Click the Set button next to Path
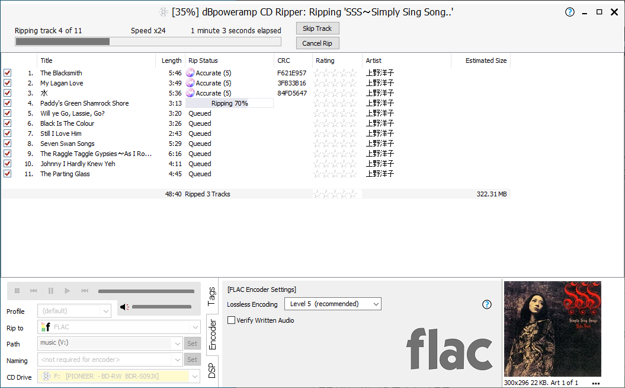The image size is (625, 388). (192, 344)
